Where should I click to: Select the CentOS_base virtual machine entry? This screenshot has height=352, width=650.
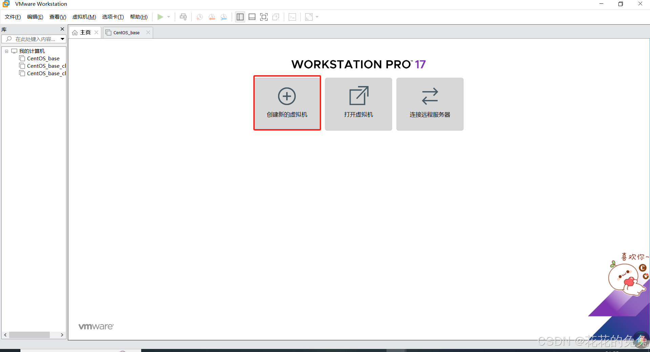(43, 59)
